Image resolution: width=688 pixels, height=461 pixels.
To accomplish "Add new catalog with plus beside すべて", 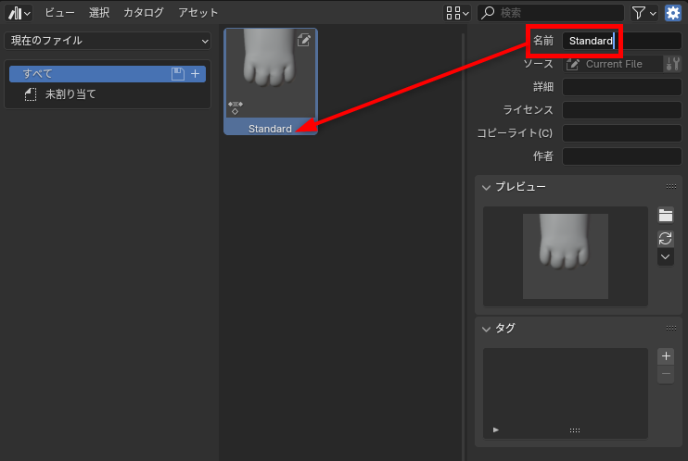I will point(196,74).
